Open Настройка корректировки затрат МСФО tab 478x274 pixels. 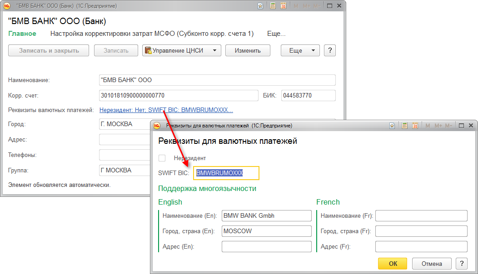[x=152, y=34]
